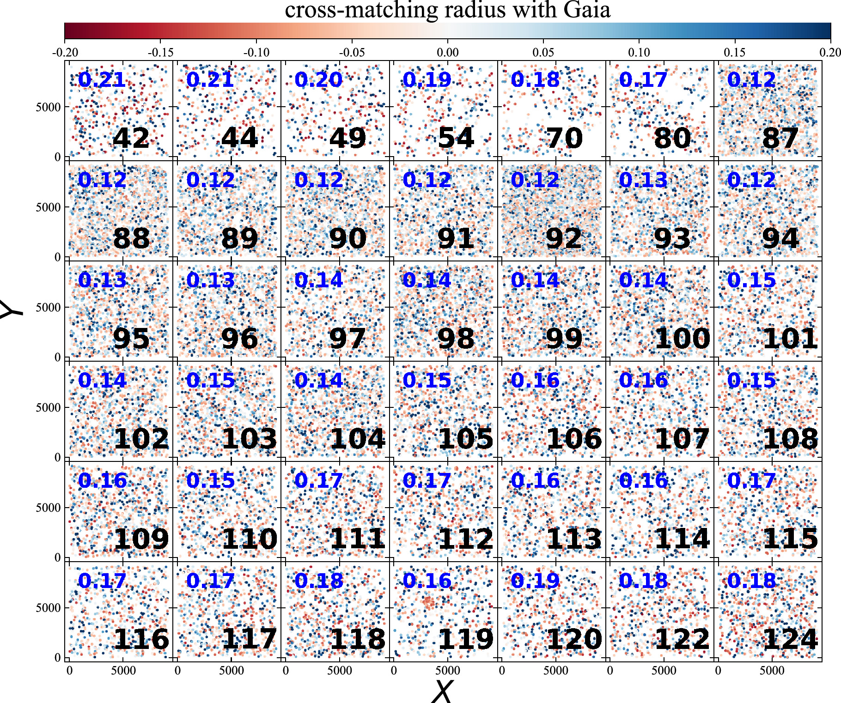Open the subplot labeled 124
This screenshot has height=703, width=841.
tap(768, 612)
